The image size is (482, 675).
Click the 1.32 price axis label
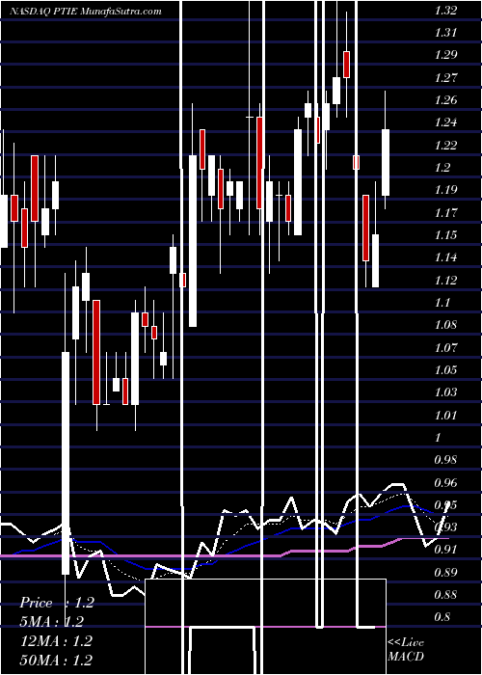tap(445, 11)
